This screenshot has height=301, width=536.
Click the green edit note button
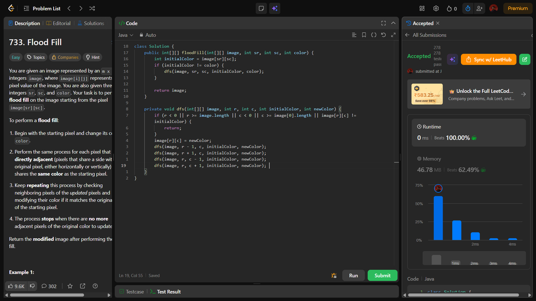(525, 59)
